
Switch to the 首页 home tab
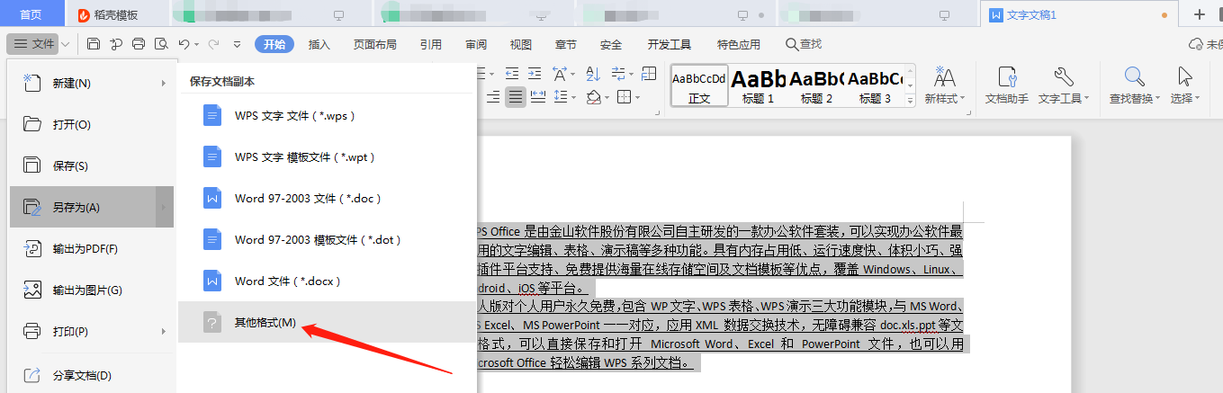[x=31, y=15]
